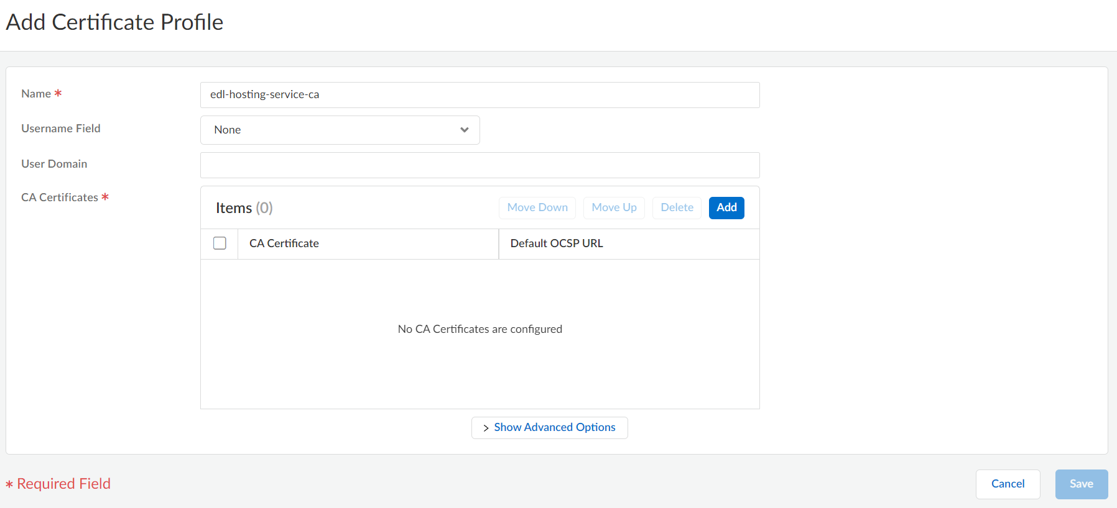
Task: Save the certificate profile
Action: pyautogui.click(x=1081, y=484)
